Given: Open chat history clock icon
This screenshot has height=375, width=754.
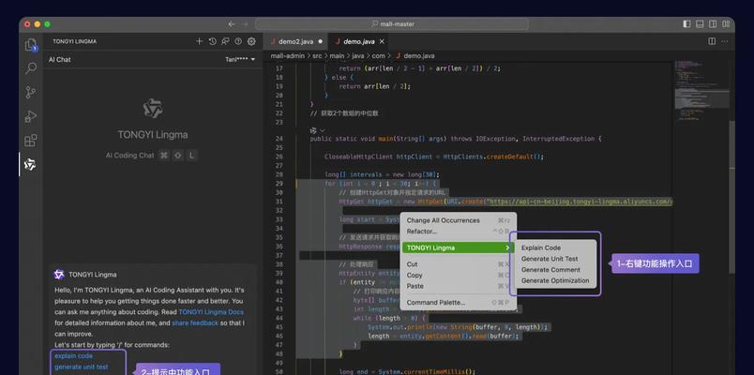Looking at the screenshot, I should pos(213,41).
